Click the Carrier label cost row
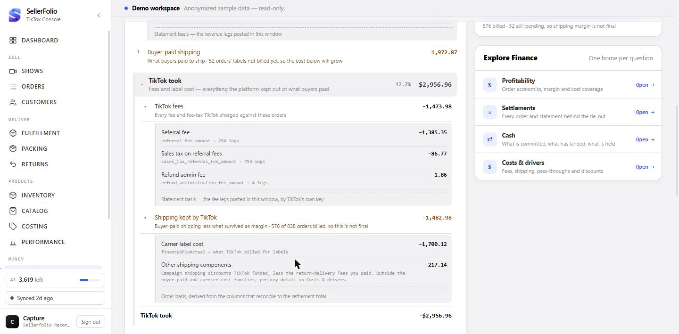The height and width of the screenshot is (334, 679). pyautogui.click(x=304, y=247)
